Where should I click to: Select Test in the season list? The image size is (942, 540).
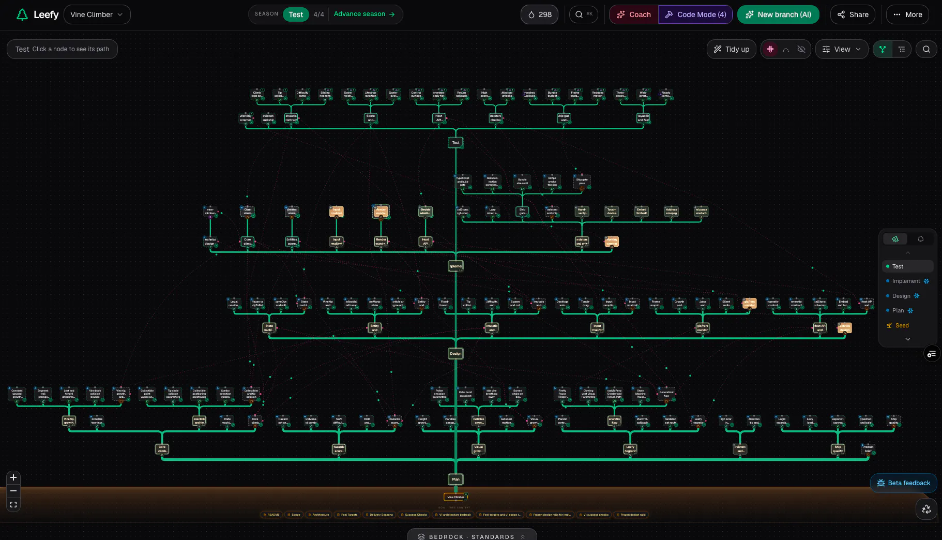[x=908, y=266]
